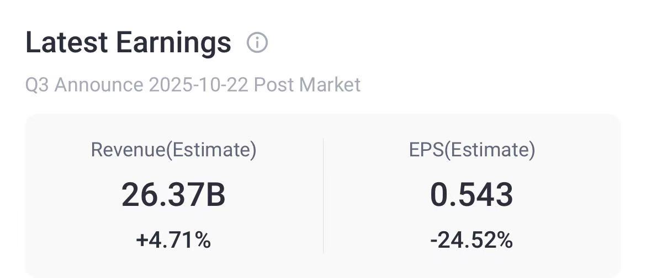646x278 pixels.
Task: Click the 0.543 EPS value
Action: pyautogui.click(x=472, y=195)
